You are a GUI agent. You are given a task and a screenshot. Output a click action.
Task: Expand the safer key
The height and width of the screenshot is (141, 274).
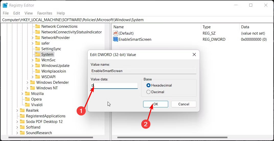pyautogui.click(x=32, y=43)
